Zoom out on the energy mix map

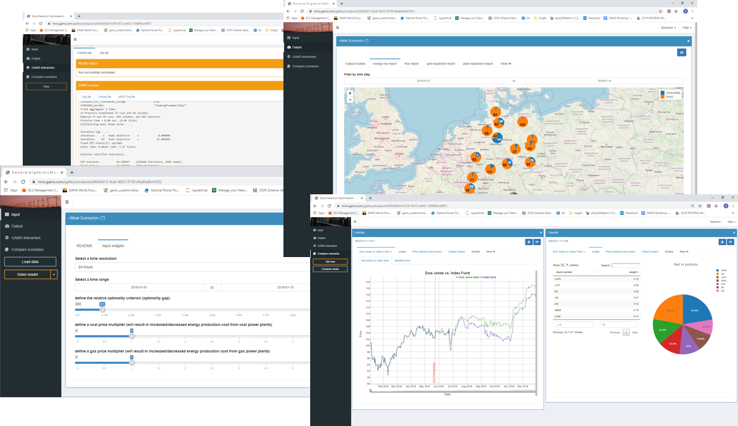(x=350, y=99)
